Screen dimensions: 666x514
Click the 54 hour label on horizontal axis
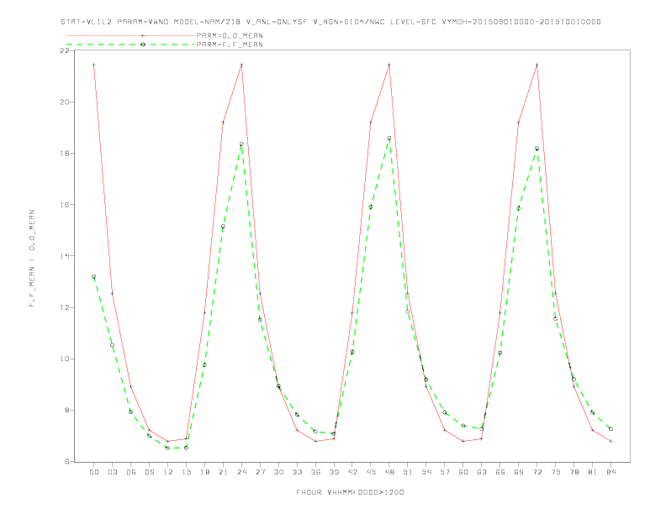coord(426,472)
